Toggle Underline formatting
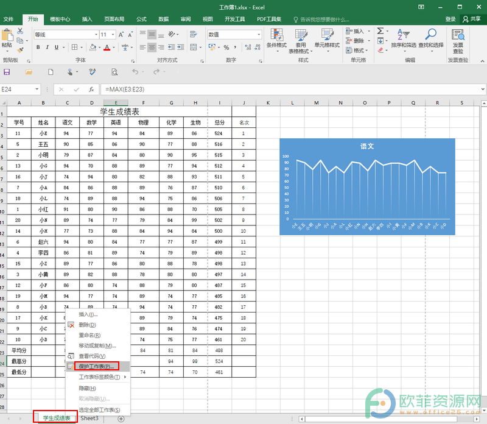487x424 pixels. [57, 48]
